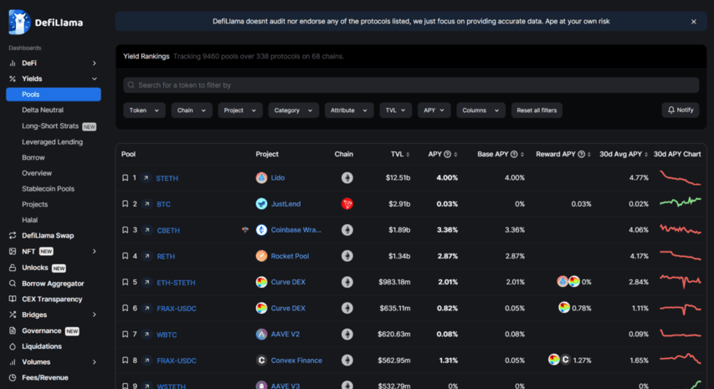Bookmark the Curve DEX FRAX-USDC row

tap(126, 309)
